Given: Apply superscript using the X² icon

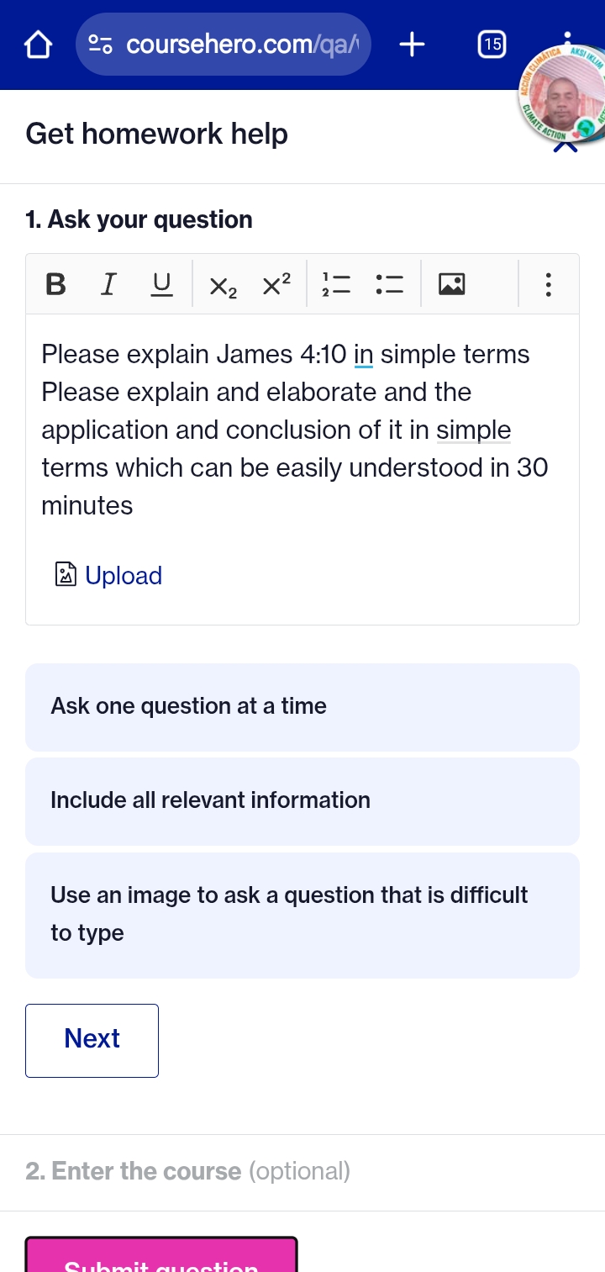Looking at the screenshot, I should coord(276,284).
